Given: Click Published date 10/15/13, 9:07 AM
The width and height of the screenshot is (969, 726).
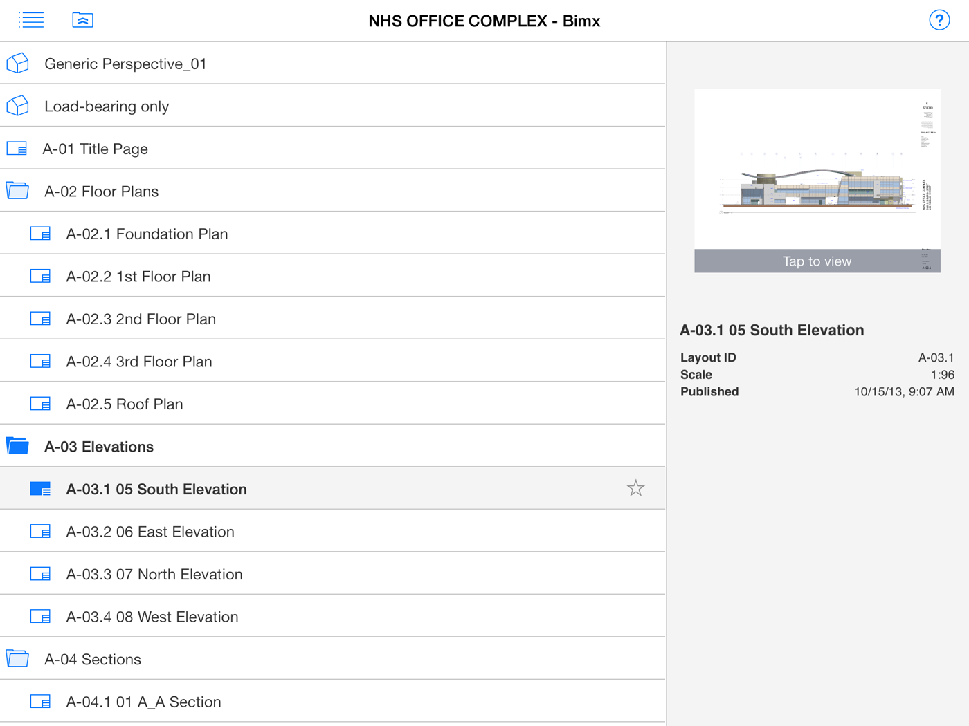Looking at the screenshot, I should pyautogui.click(x=904, y=391).
